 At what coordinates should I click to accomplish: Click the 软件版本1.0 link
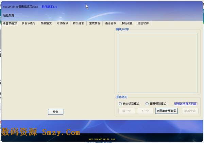click(x=49, y=7)
